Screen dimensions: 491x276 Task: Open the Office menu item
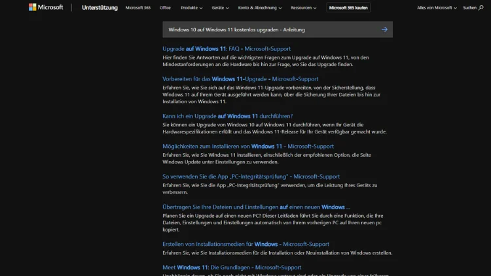[165, 7]
